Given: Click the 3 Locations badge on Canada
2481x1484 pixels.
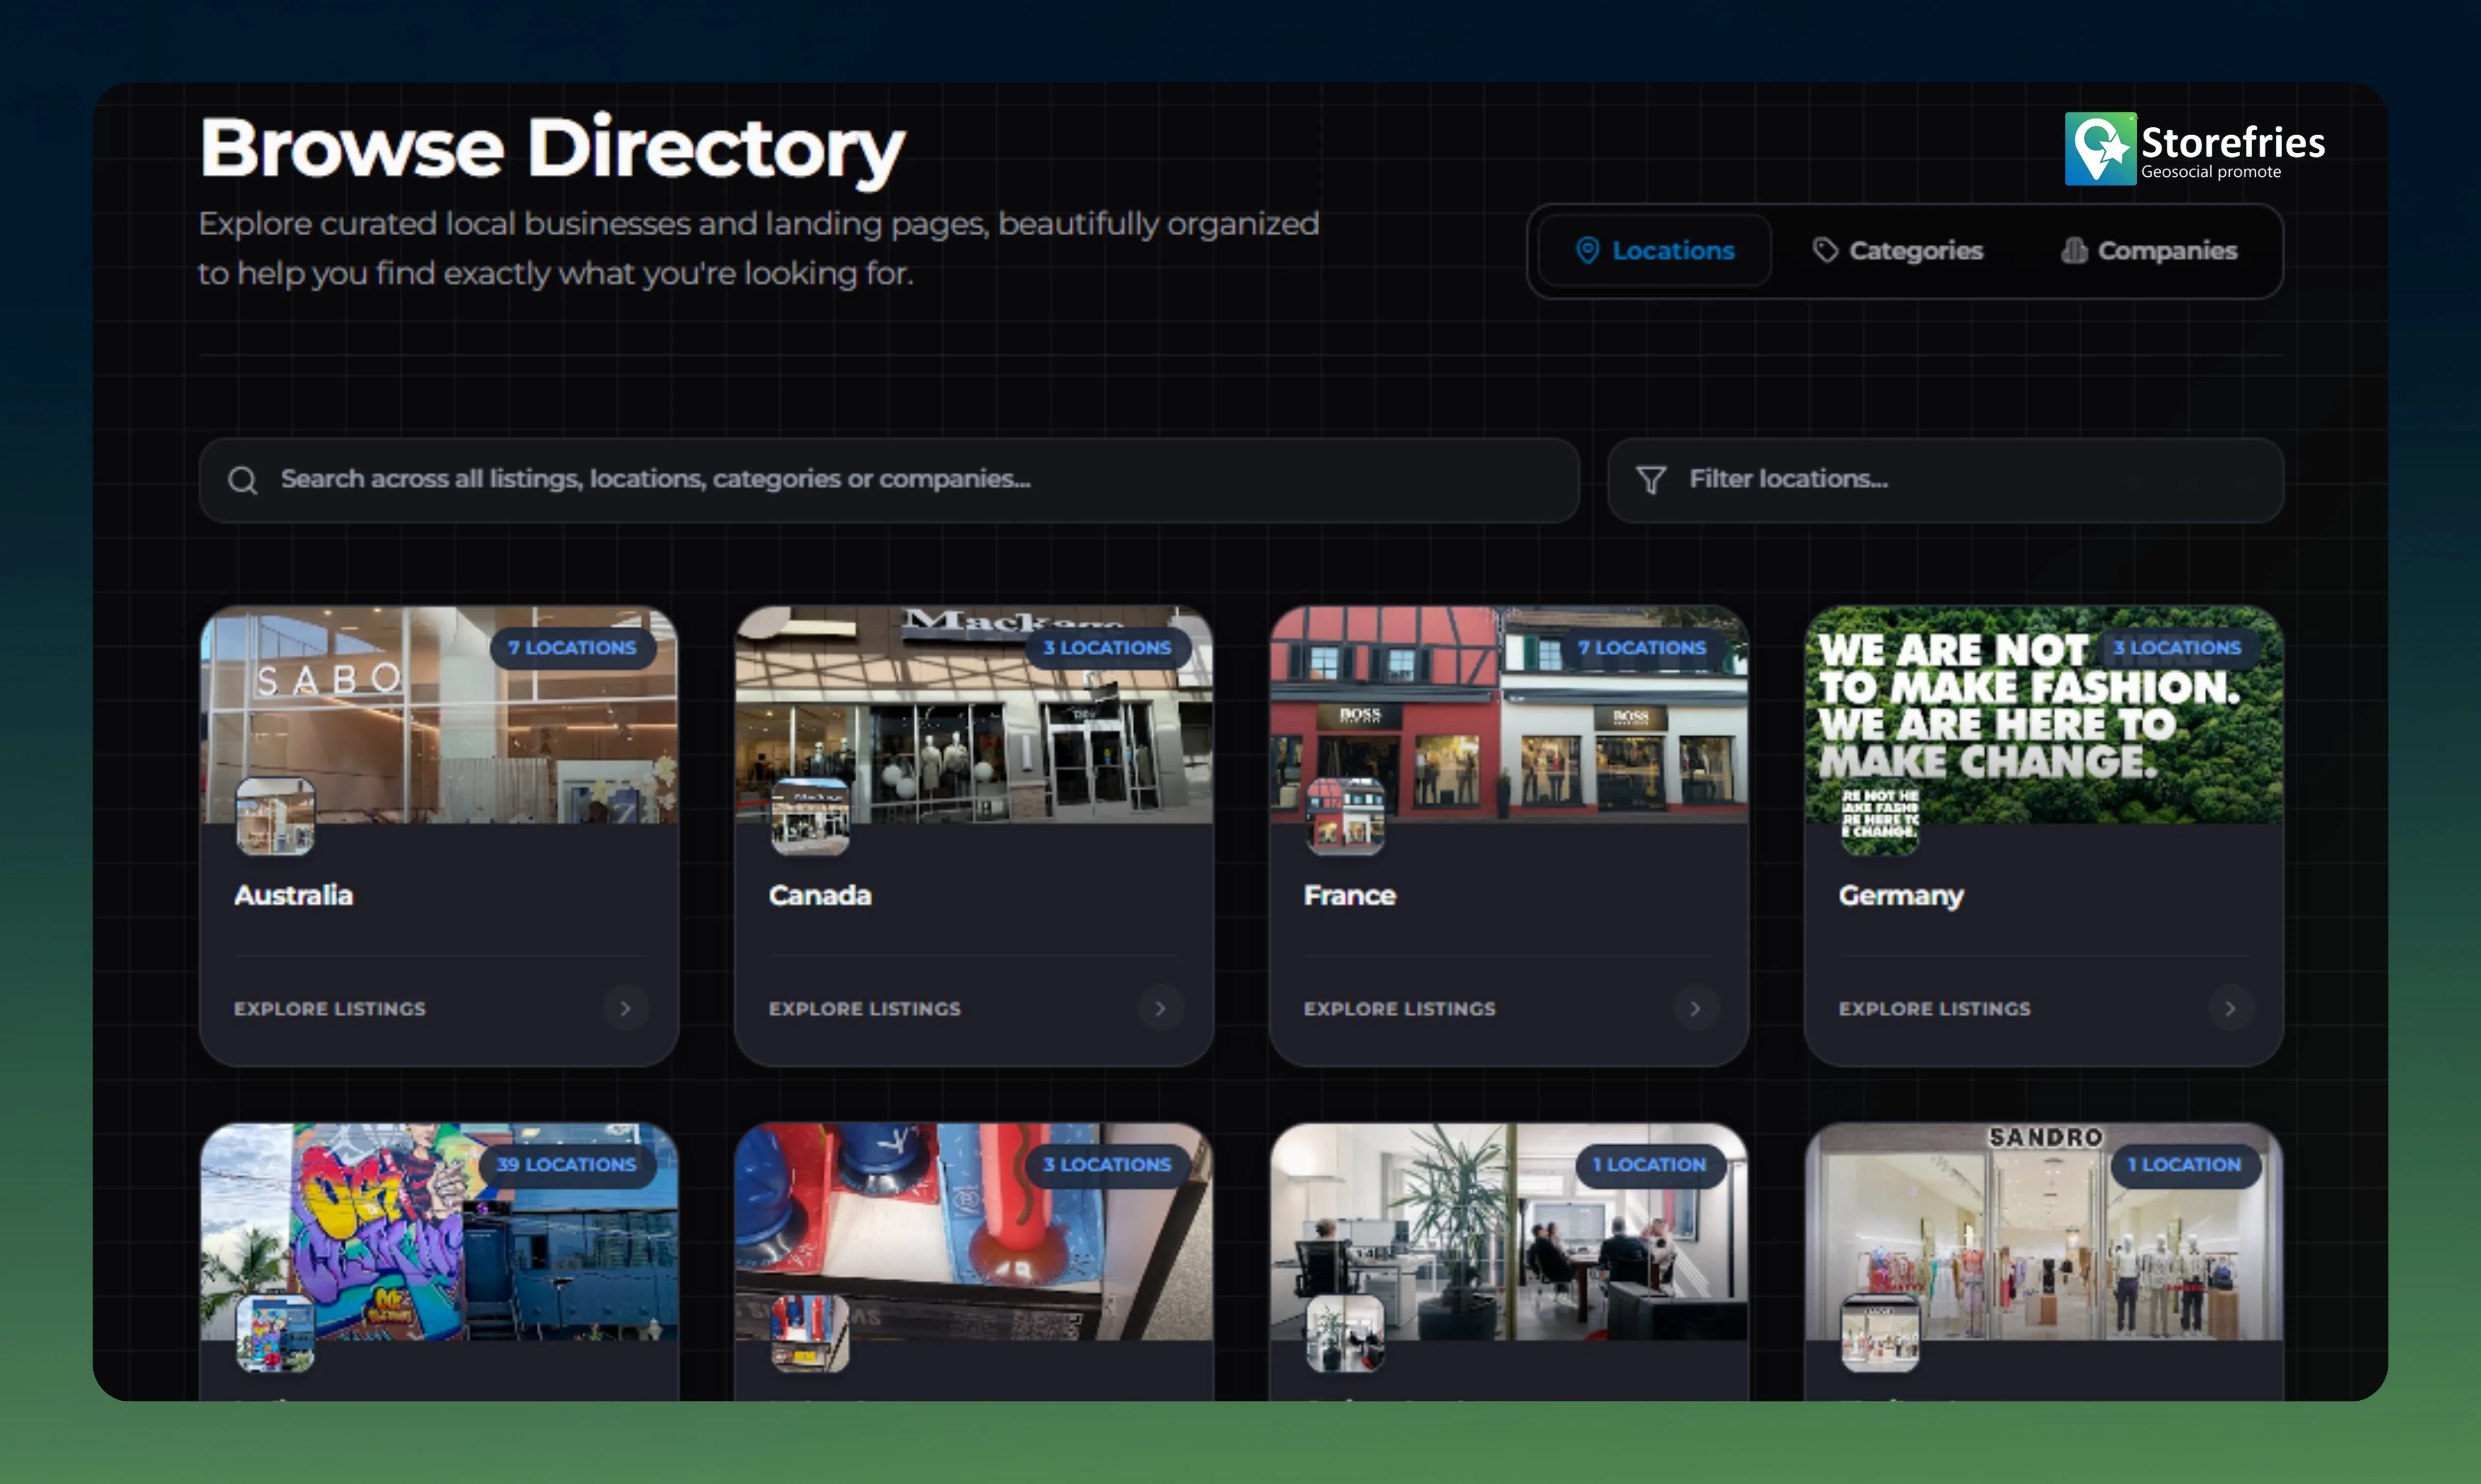Looking at the screenshot, I should point(1108,648).
